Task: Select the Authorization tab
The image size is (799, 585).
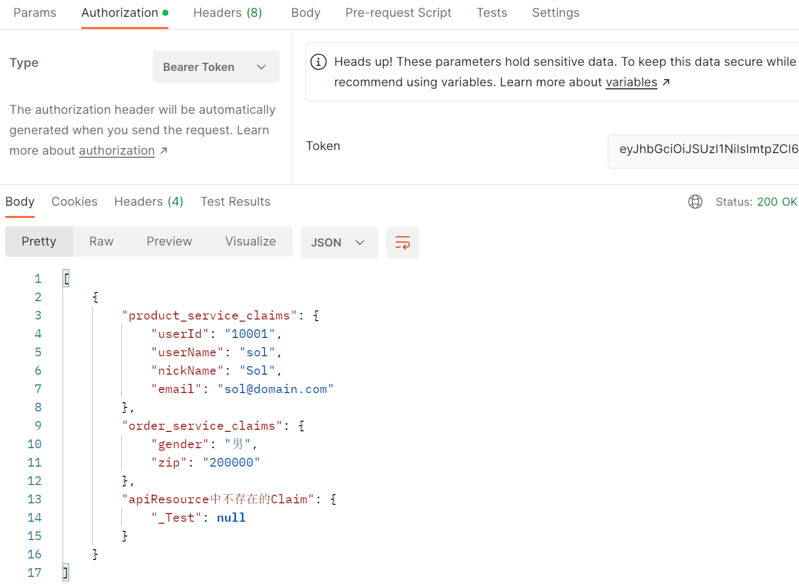Action: pos(125,13)
